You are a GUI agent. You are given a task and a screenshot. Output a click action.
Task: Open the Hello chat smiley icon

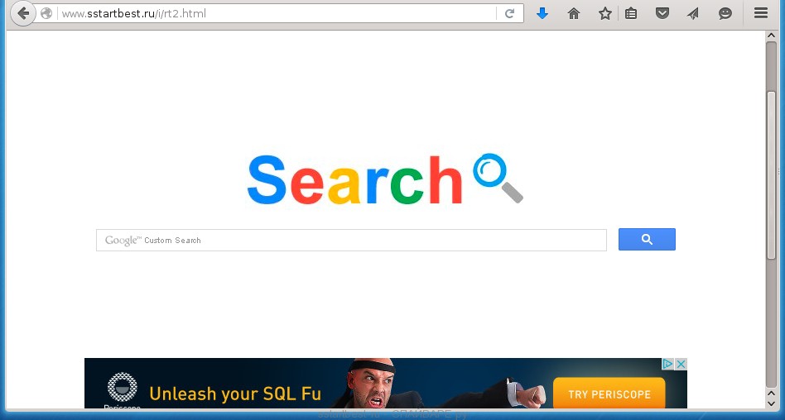[x=725, y=13]
